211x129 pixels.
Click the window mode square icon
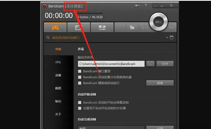click(x=171, y=38)
